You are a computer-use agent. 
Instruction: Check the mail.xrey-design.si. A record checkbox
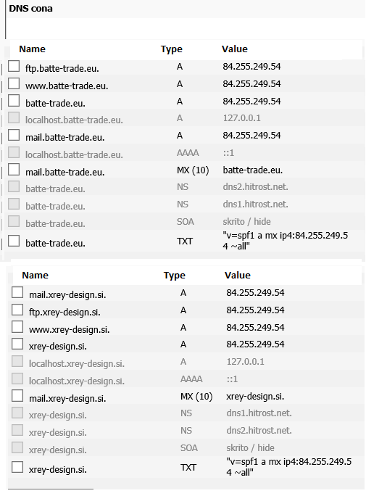point(17,293)
